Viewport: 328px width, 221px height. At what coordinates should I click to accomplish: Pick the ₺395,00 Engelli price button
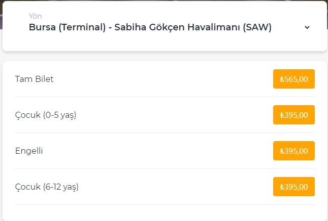[293, 151]
